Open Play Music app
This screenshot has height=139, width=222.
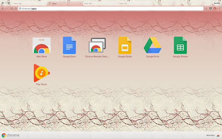tap(42, 73)
